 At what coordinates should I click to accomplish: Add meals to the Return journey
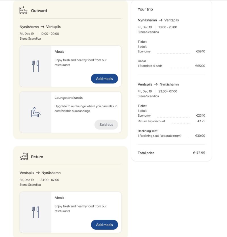104,225
